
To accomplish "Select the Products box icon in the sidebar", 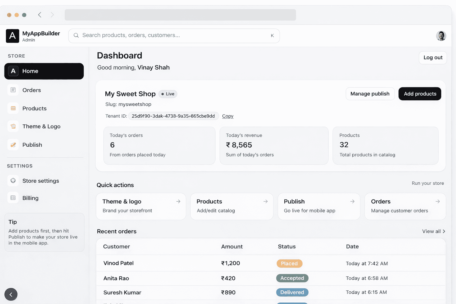I will (x=13, y=108).
